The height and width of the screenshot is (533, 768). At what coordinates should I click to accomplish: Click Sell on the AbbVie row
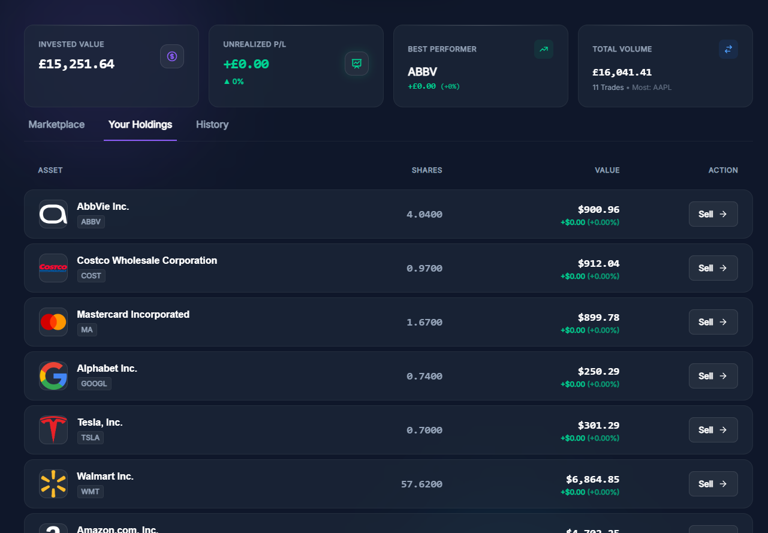click(713, 214)
